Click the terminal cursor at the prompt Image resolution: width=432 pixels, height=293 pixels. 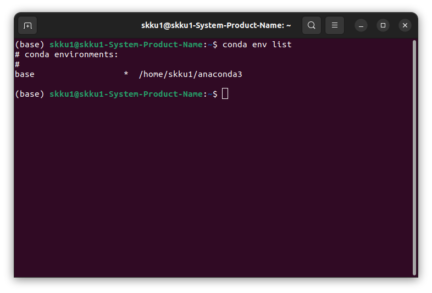coord(225,93)
